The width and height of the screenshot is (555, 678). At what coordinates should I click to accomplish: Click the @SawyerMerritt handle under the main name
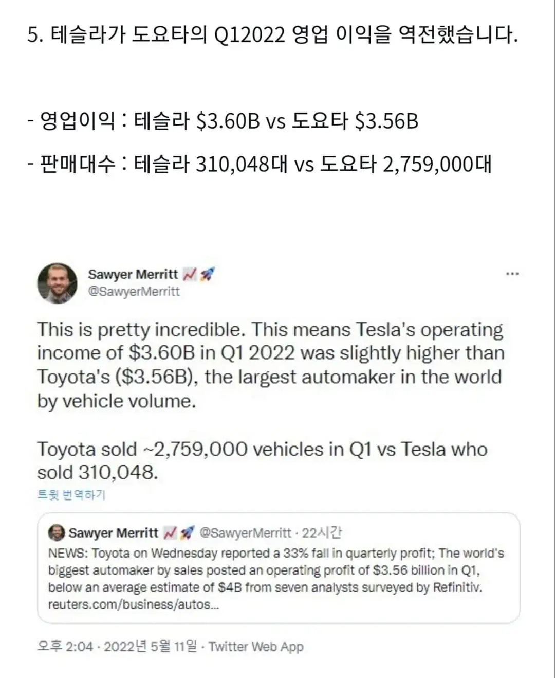pos(134,292)
